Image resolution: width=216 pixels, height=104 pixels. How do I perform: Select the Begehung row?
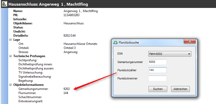[26, 81]
